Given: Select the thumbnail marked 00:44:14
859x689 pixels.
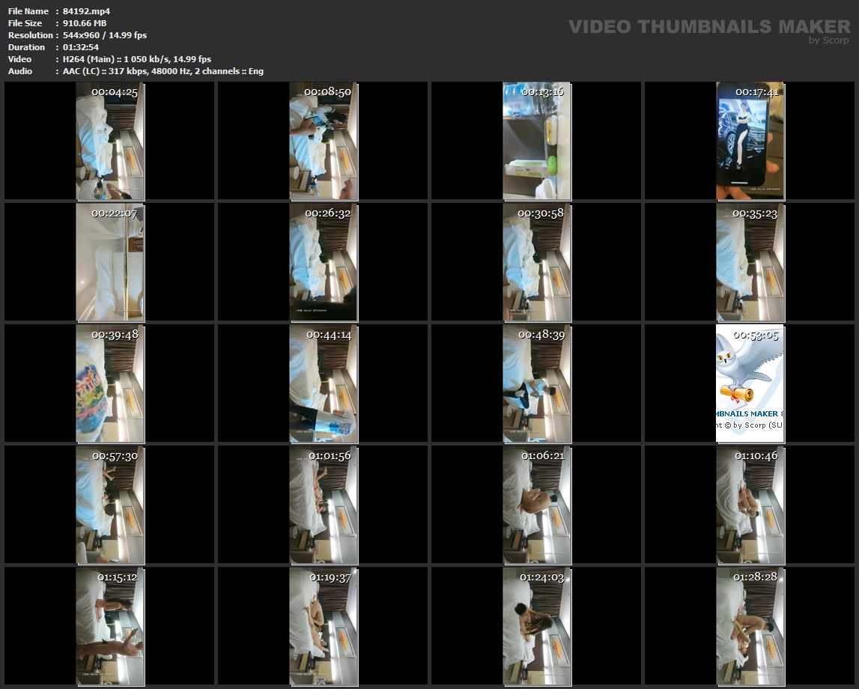Looking at the screenshot, I should point(324,383).
